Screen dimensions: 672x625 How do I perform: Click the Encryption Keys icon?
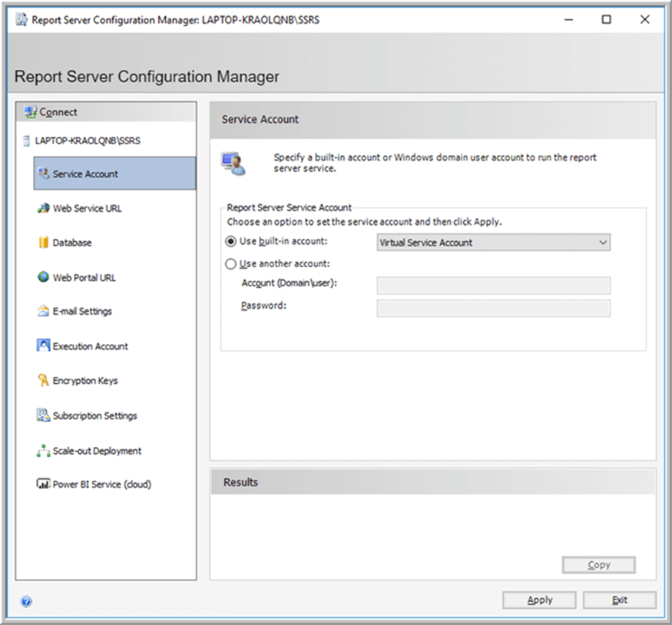pyautogui.click(x=43, y=380)
